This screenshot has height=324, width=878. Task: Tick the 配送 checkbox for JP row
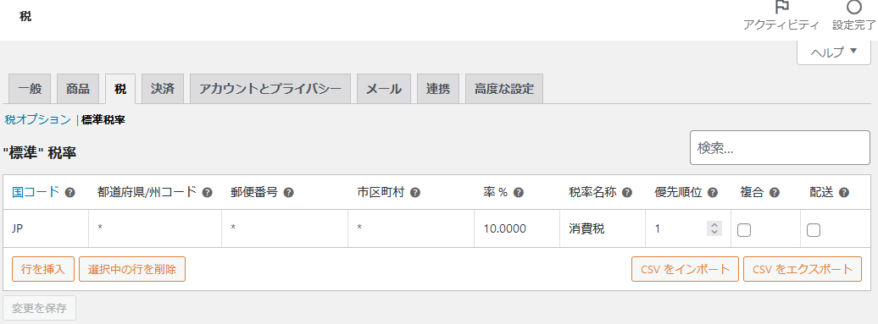[814, 229]
